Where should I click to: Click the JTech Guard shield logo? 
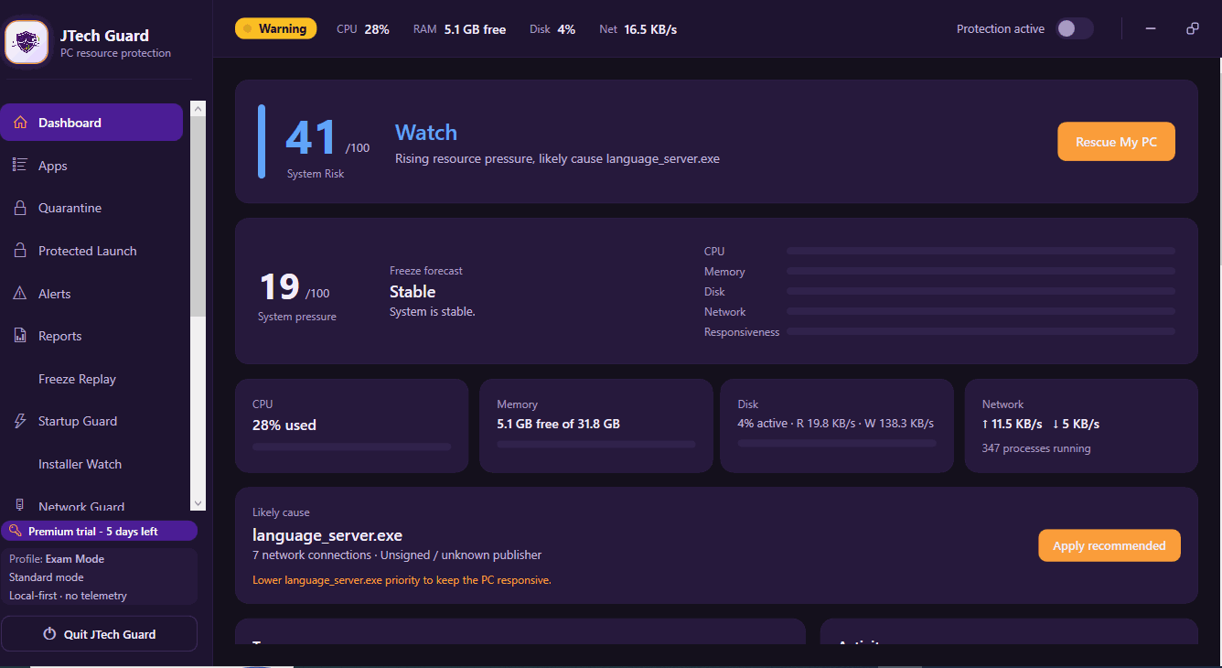pos(27,42)
